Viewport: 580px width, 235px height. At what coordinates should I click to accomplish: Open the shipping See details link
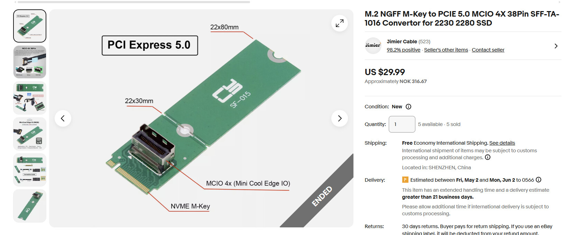click(x=502, y=143)
